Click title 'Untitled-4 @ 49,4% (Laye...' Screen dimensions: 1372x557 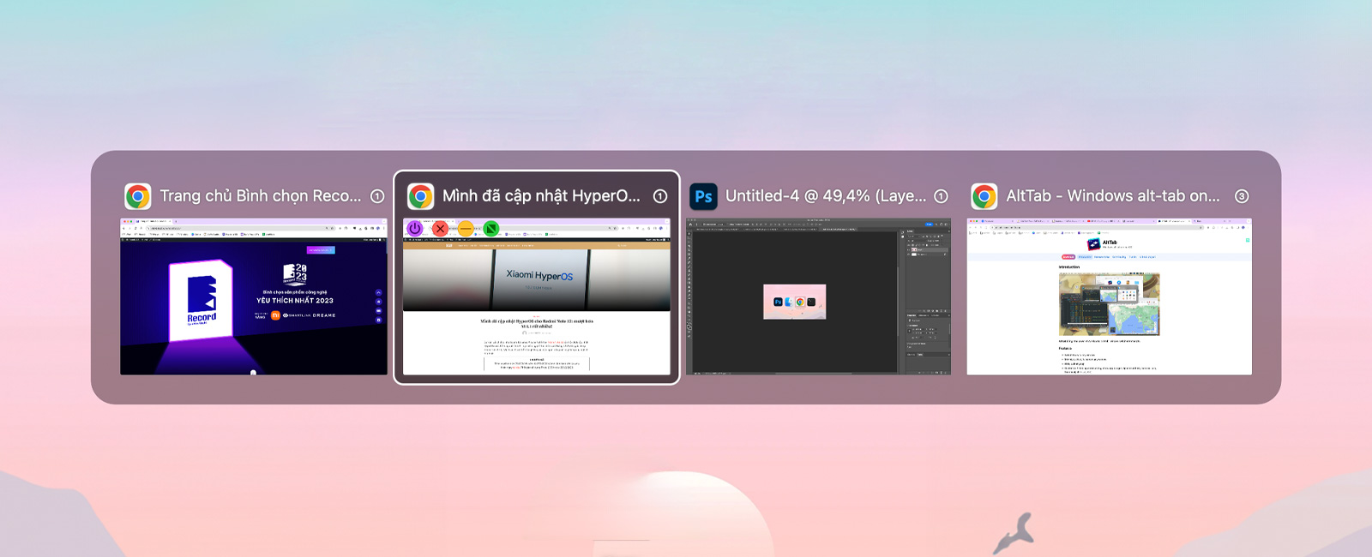pyautogui.click(x=826, y=196)
